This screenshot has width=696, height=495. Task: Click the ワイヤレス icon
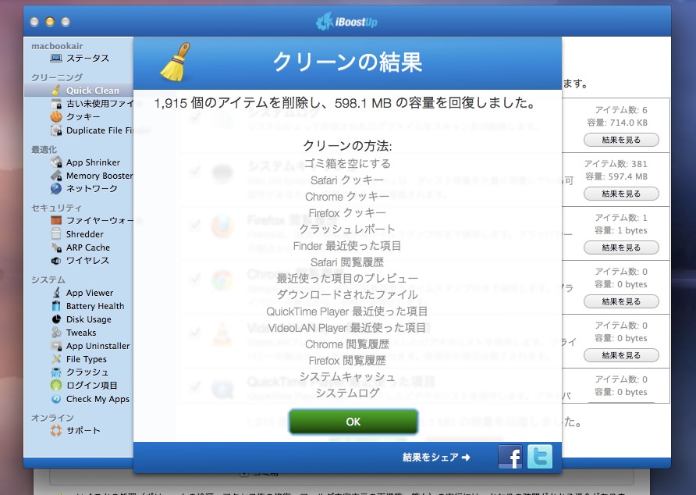(x=56, y=261)
